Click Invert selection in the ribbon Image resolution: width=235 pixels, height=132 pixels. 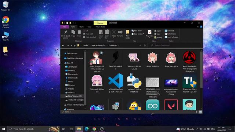171,37
